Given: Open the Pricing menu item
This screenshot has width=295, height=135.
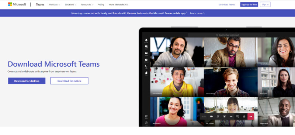Looking at the screenshot, I should (x=101, y=5).
